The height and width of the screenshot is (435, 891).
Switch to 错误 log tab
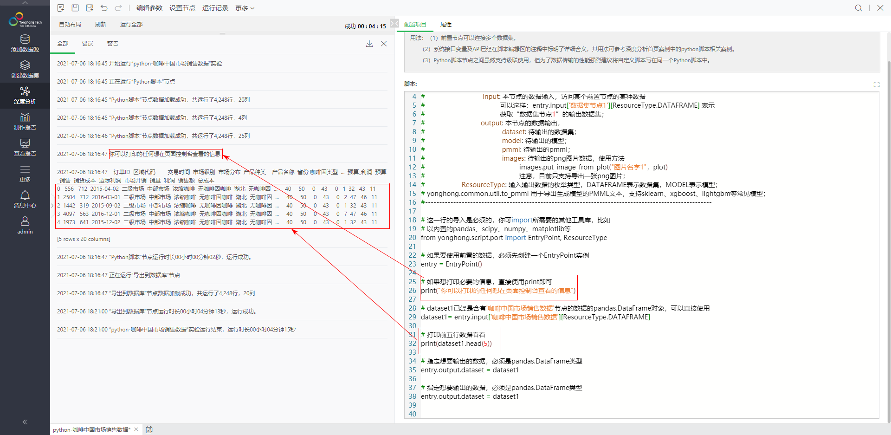point(88,44)
